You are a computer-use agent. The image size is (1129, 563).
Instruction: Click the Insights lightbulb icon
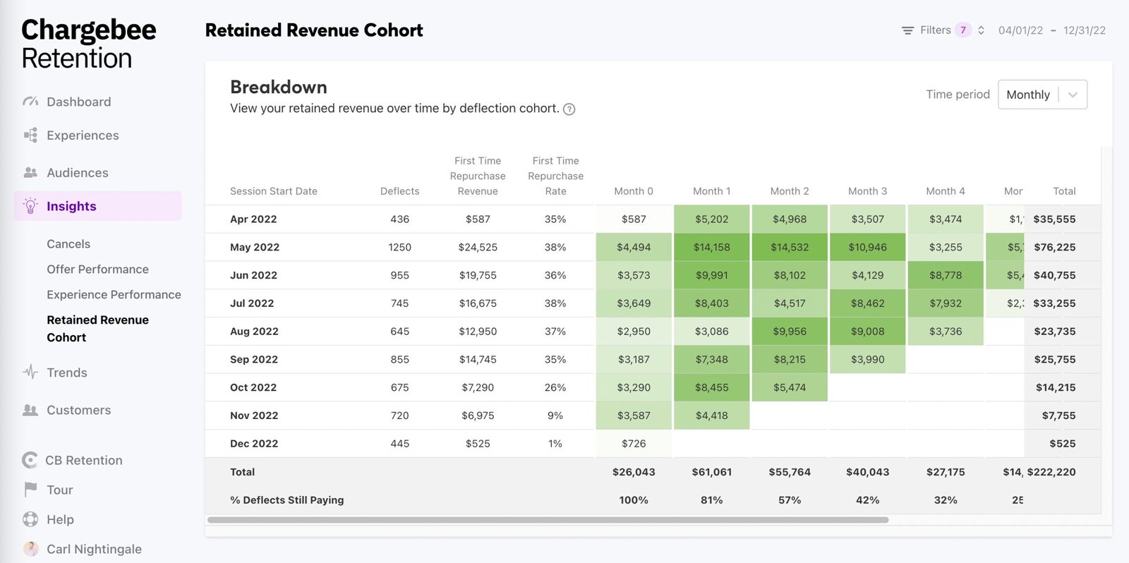(x=30, y=206)
